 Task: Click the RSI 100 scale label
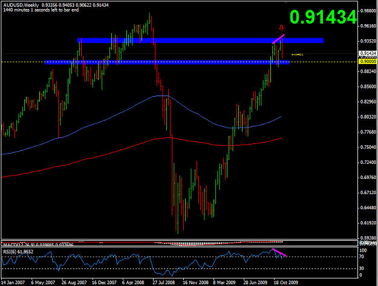click(x=363, y=250)
